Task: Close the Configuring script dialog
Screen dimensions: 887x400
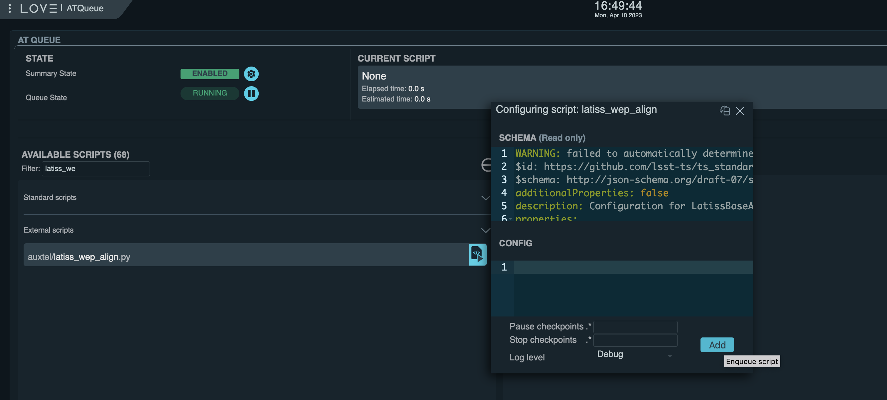Action: click(x=740, y=110)
